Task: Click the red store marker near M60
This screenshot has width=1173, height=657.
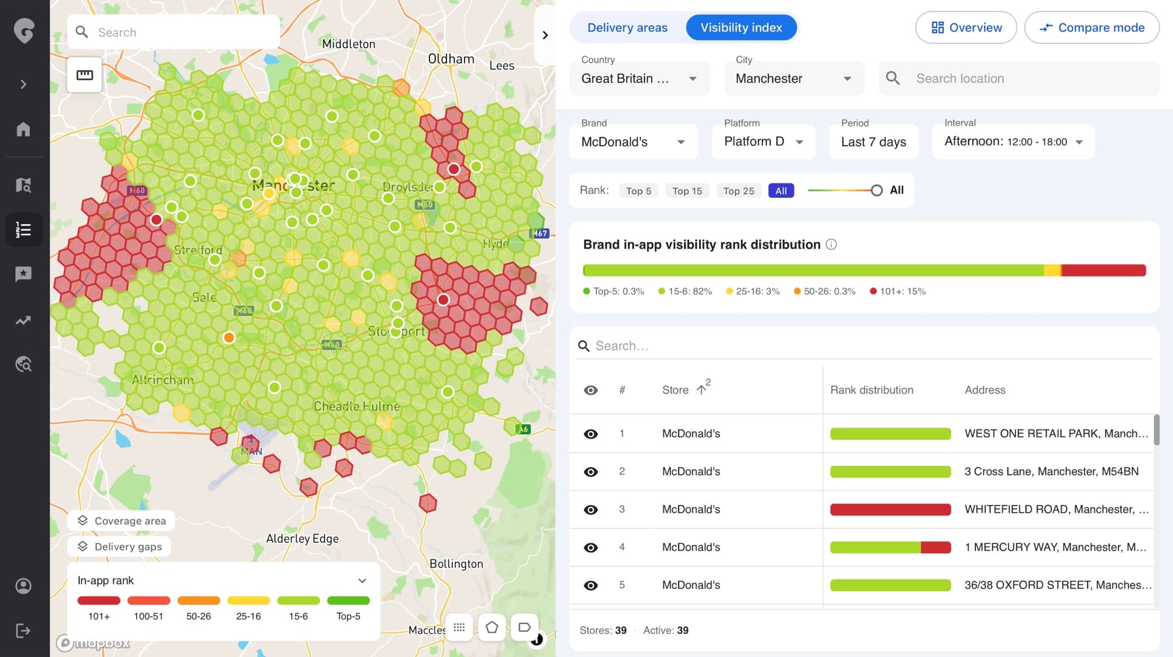Action: 156,219
